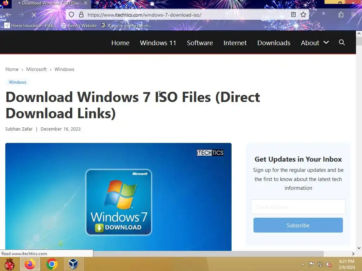Toggle reader view icon in address bar
Image resolution: width=362 pixels, height=271 pixels.
(293, 15)
